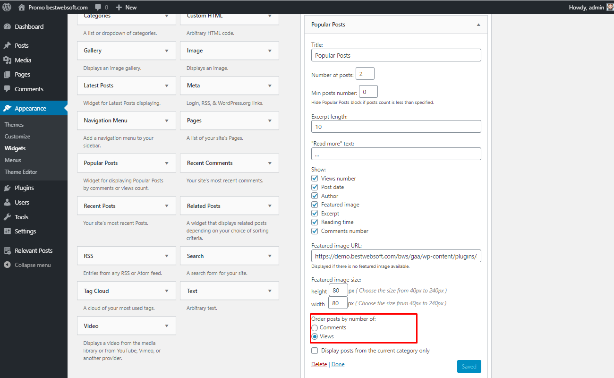Collapse the Popular Posts sidebar widget panel
Viewport: 614px width, 378px height.
click(x=478, y=25)
